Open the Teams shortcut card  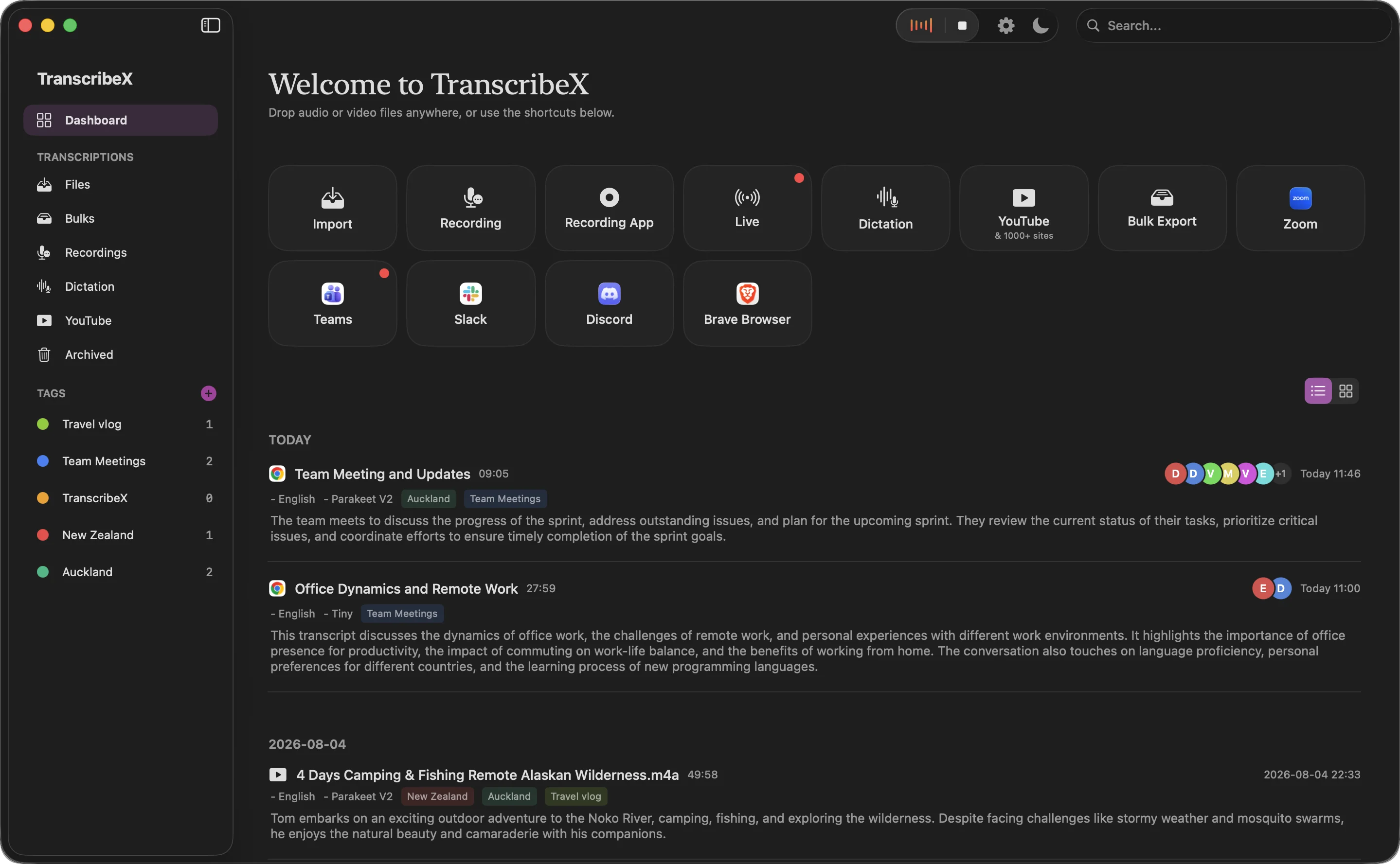332,303
